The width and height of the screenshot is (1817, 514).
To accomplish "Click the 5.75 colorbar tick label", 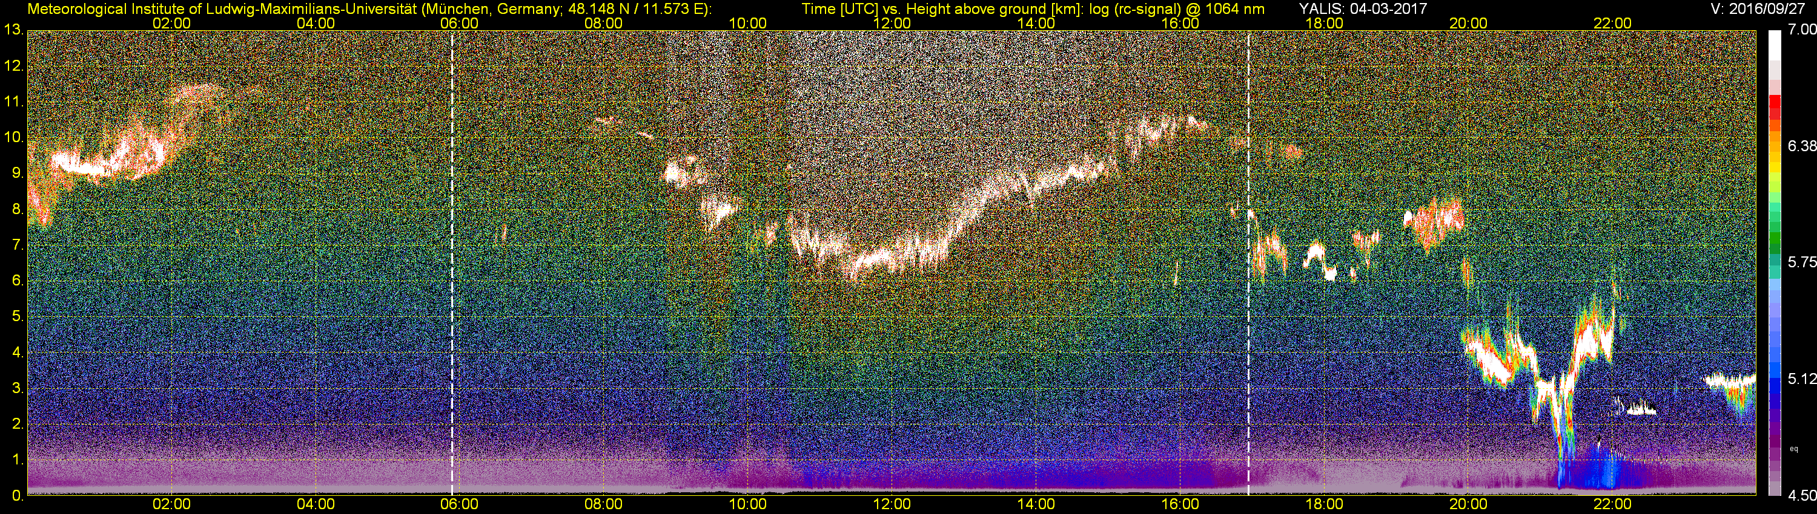I will point(1801,262).
